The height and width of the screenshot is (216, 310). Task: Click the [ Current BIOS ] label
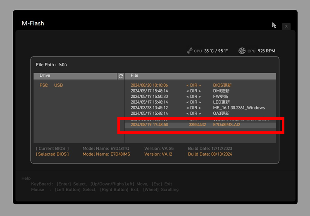click(x=52, y=148)
